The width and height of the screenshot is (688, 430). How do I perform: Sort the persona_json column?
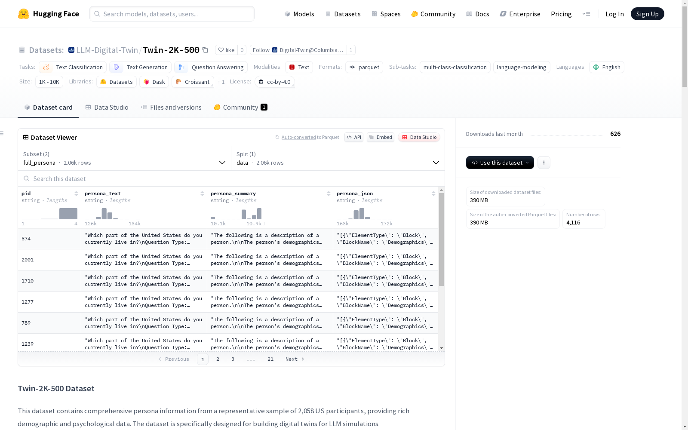click(433, 193)
